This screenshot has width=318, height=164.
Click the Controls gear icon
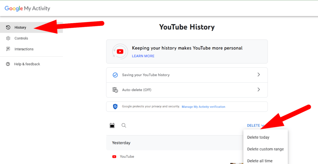click(x=8, y=38)
